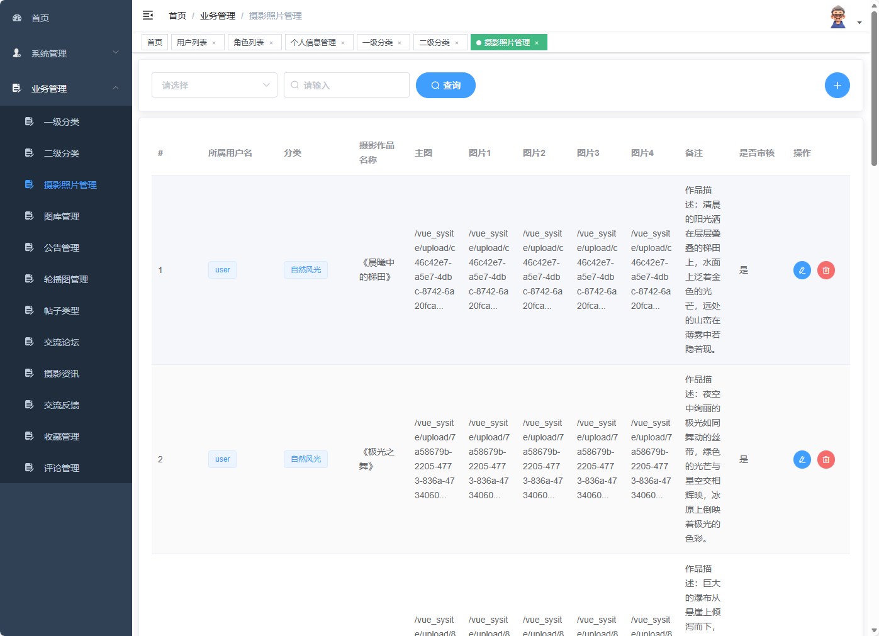Click the user avatar at top right

[x=837, y=17]
